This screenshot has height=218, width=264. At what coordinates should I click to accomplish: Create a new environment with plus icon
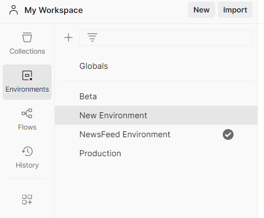[x=68, y=37]
